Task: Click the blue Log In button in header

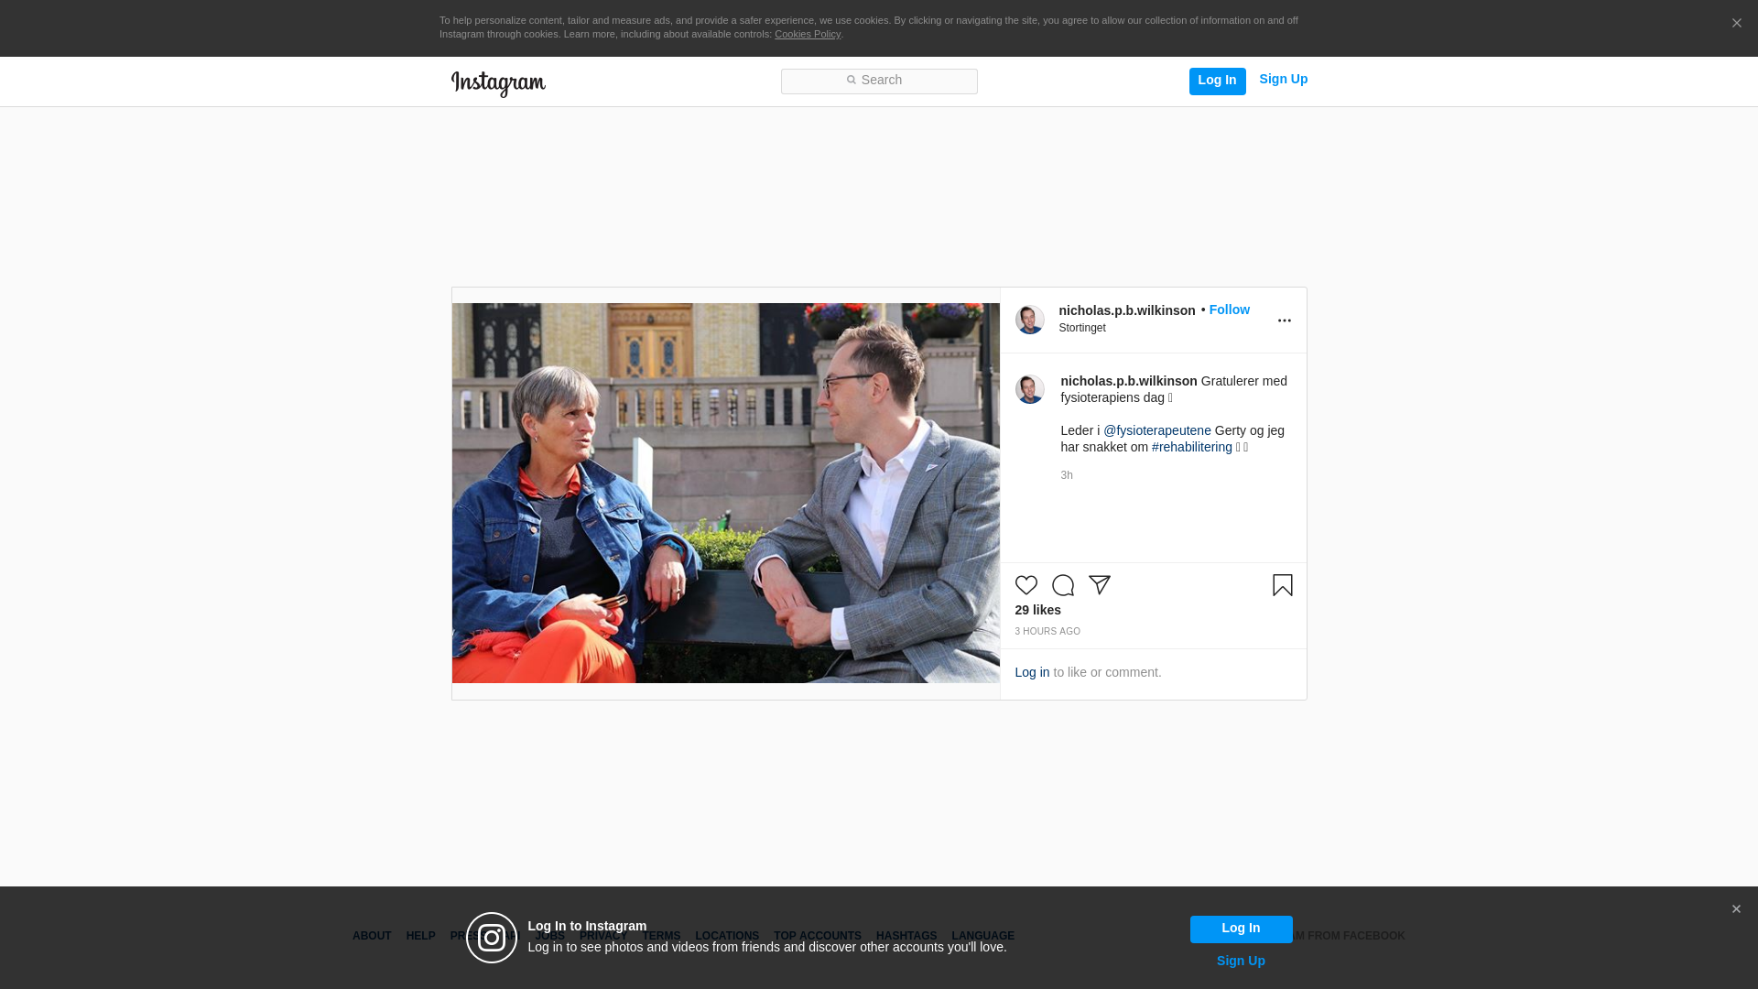Action: (x=1217, y=81)
